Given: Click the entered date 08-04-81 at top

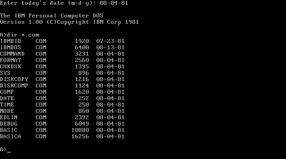Looking at the screenshot, I should pos(114,3).
